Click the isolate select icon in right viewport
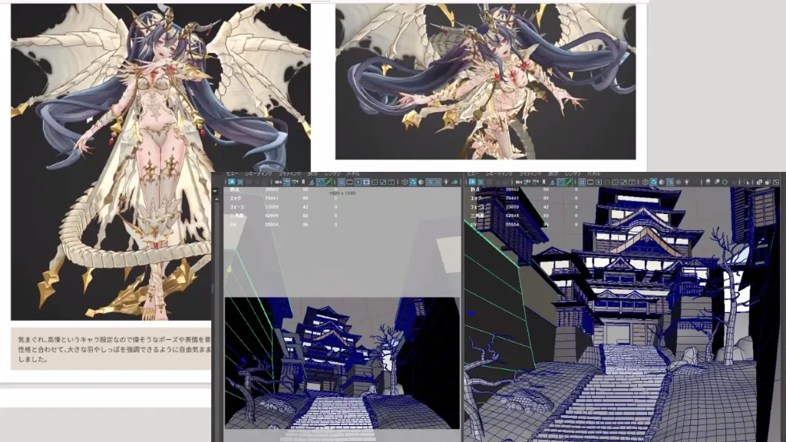This screenshot has height=442, width=786. pyautogui.click(x=746, y=182)
